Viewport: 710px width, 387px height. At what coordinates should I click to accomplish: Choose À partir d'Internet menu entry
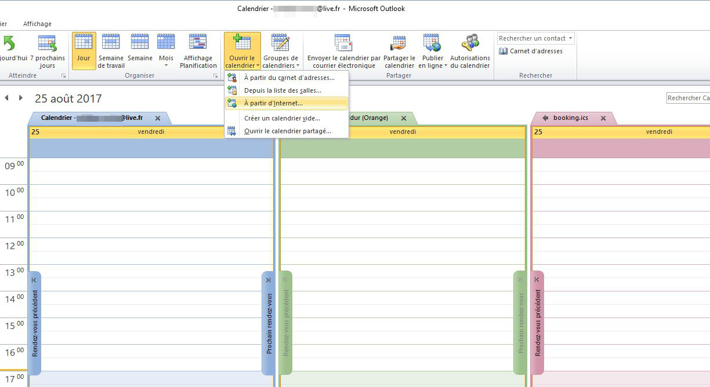273,103
